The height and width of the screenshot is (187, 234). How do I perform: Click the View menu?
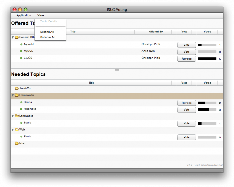tap(41, 15)
